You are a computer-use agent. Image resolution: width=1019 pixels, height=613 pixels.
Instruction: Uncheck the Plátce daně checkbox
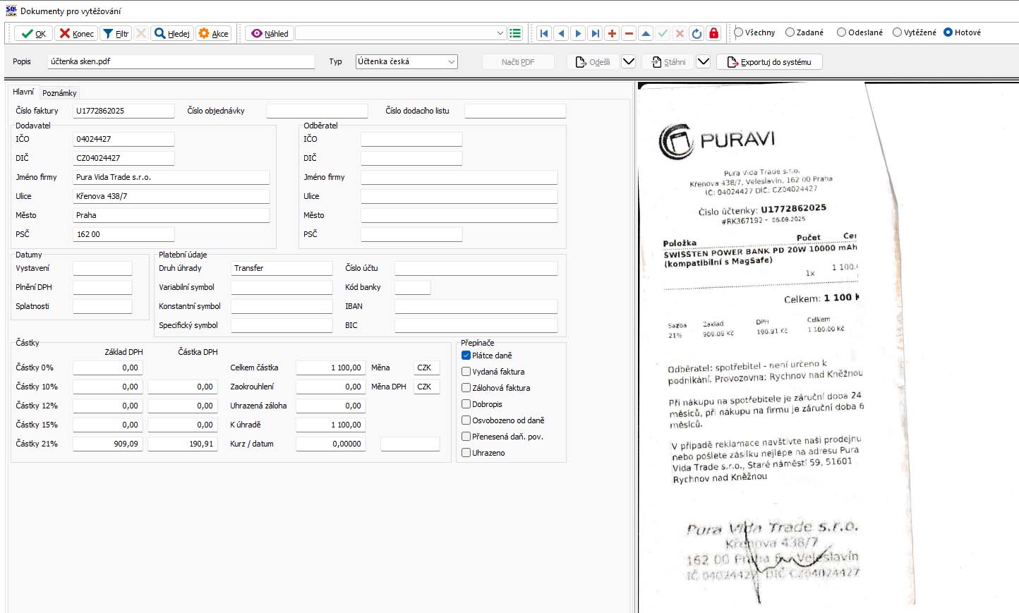[x=466, y=356]
